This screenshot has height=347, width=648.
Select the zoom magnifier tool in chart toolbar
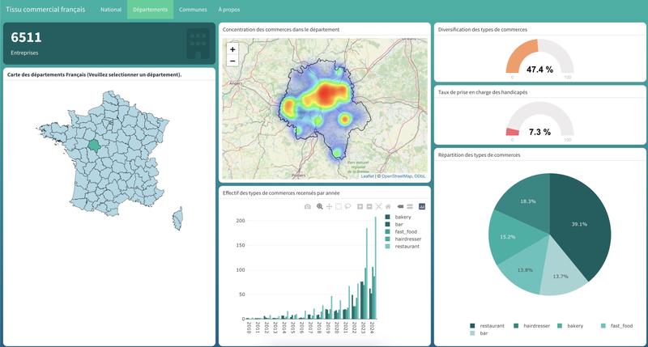tap(320, 206)
